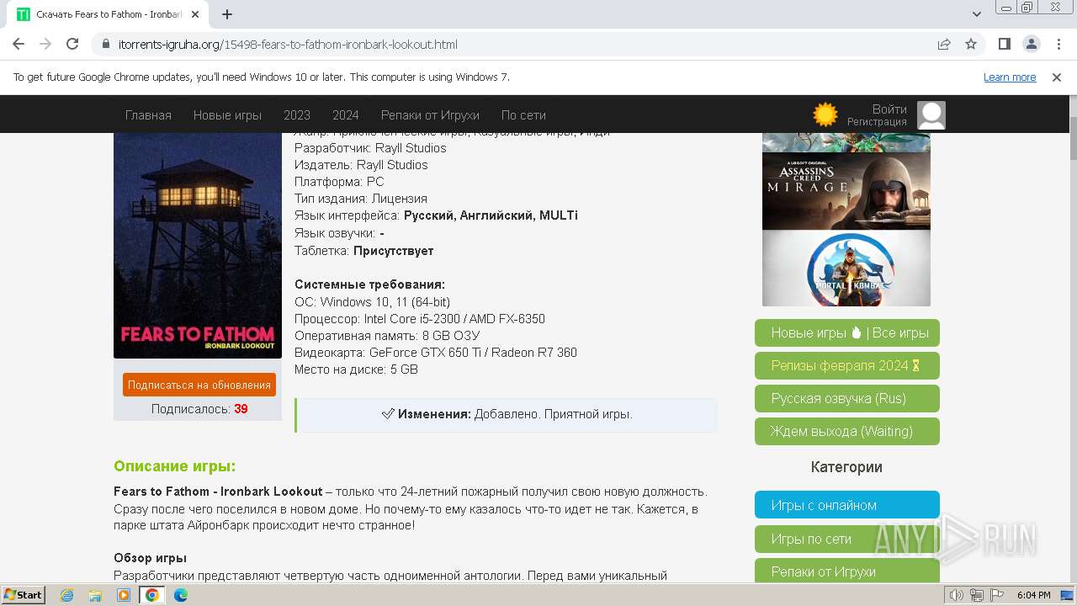The width and height of the screenshot is (1077, 606).
Task: Open a new tab with plus icon
Action: tap(227, 14)
